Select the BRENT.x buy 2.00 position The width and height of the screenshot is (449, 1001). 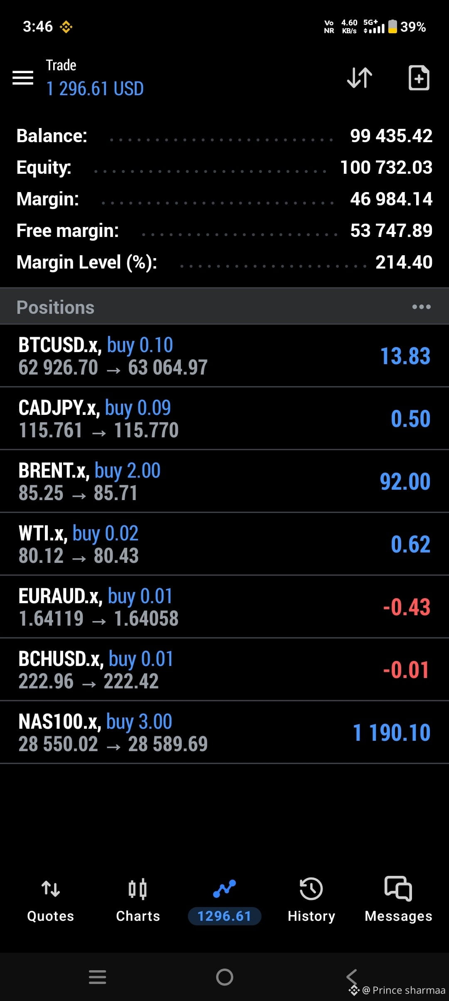click(x=224, y=481)
